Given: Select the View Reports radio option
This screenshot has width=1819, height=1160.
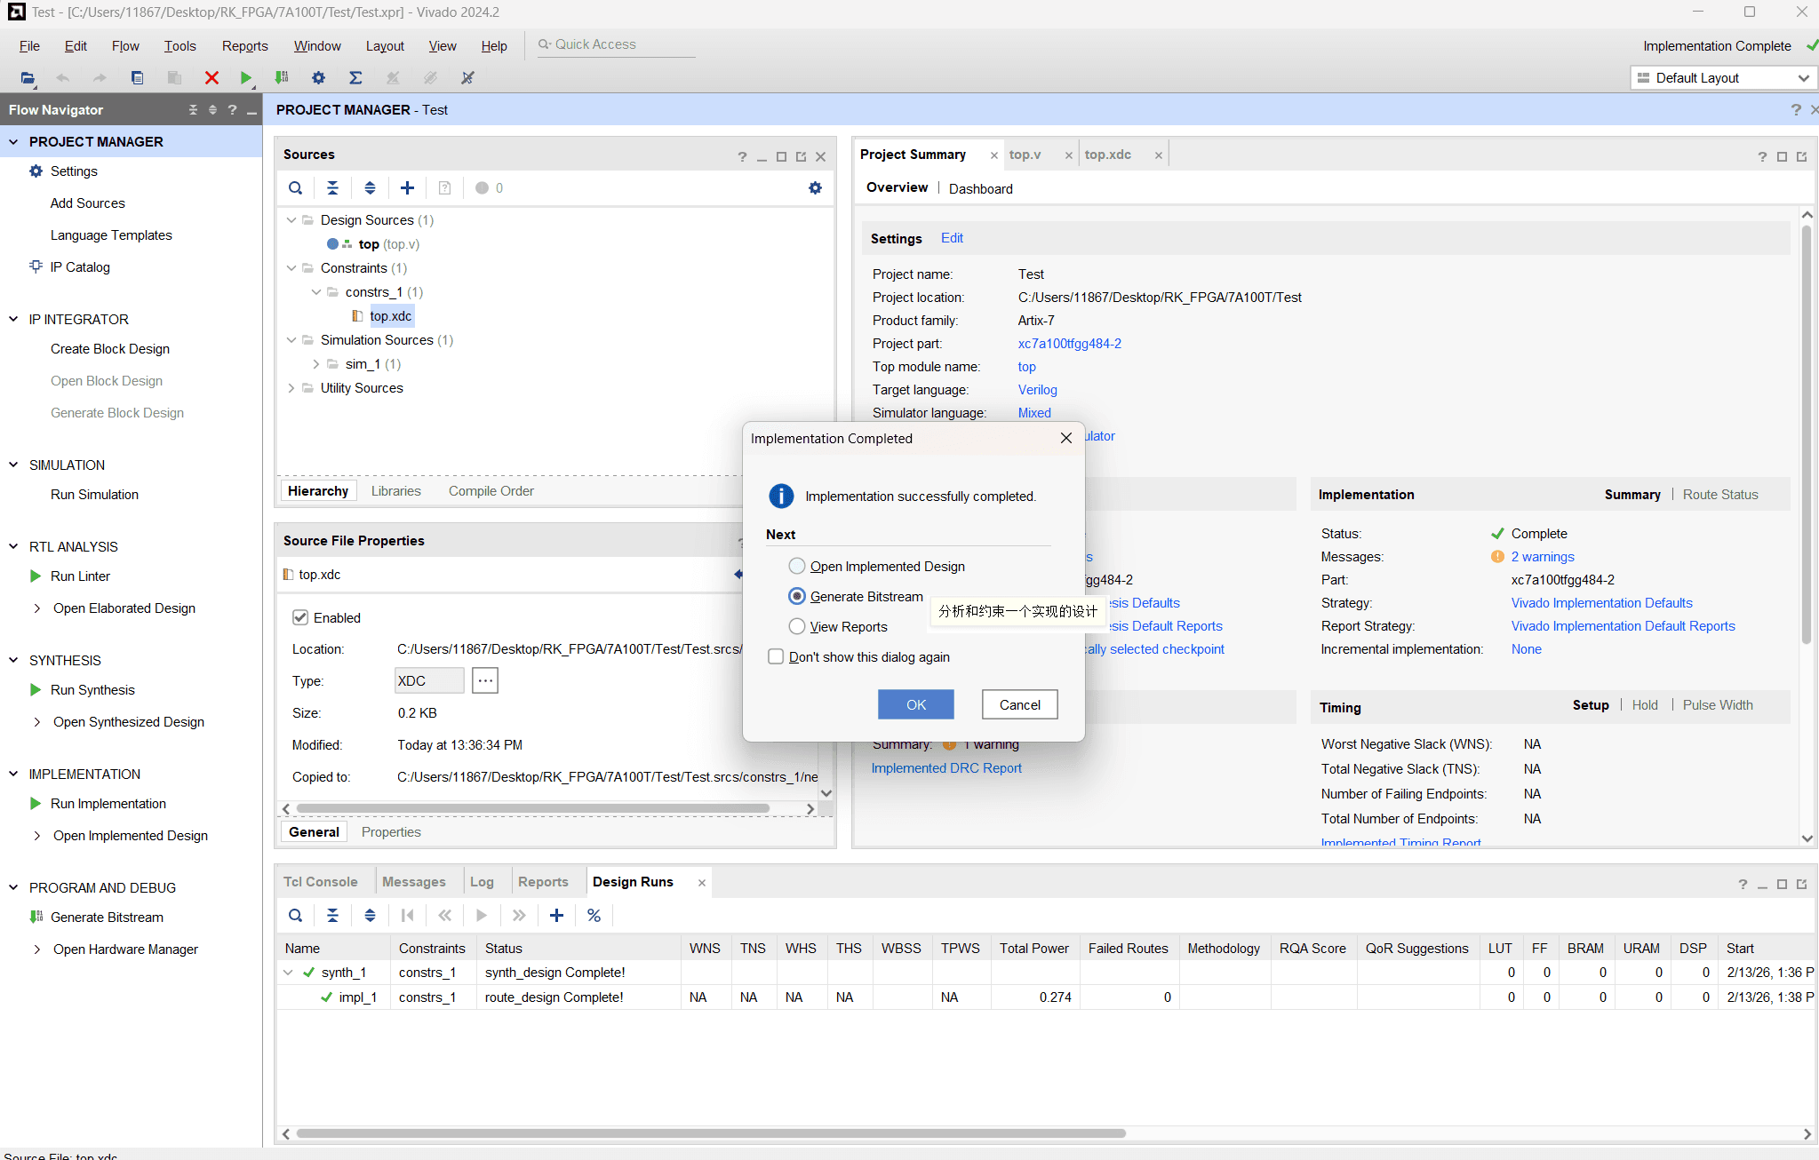Looking at the screenshot, I should point(797,627).
